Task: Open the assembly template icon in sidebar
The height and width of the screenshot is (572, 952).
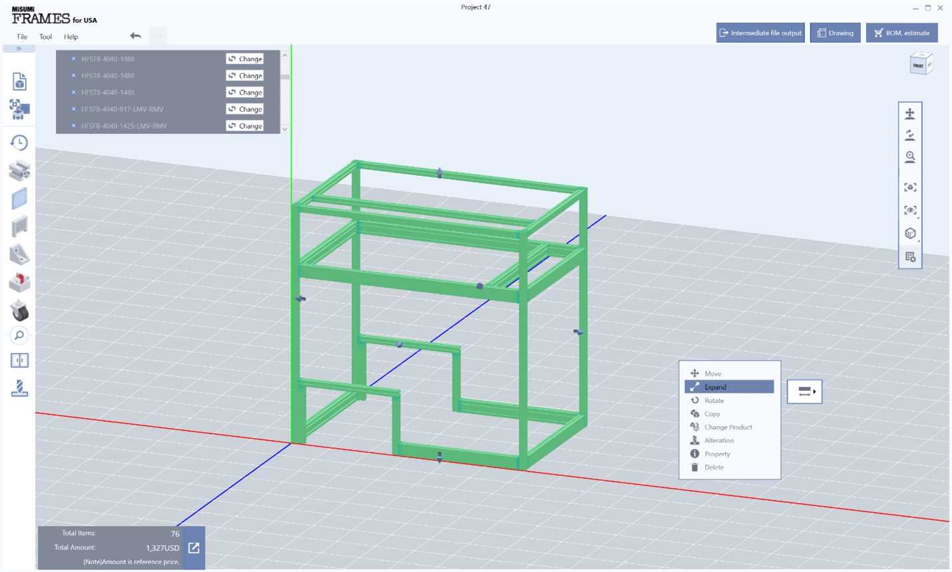Action: coord(19,109)
